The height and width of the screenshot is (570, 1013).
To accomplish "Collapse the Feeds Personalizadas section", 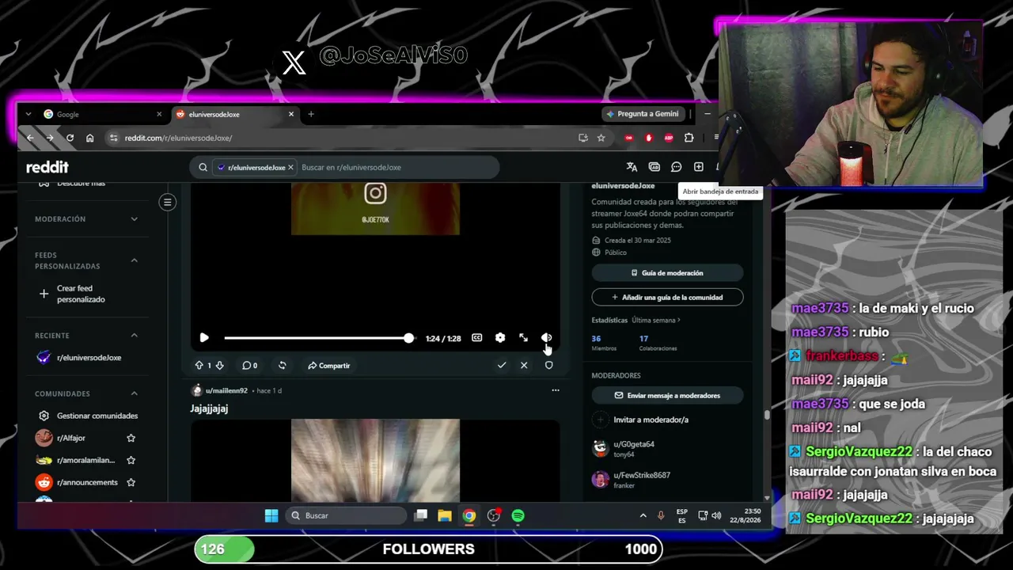I will 134,260.
